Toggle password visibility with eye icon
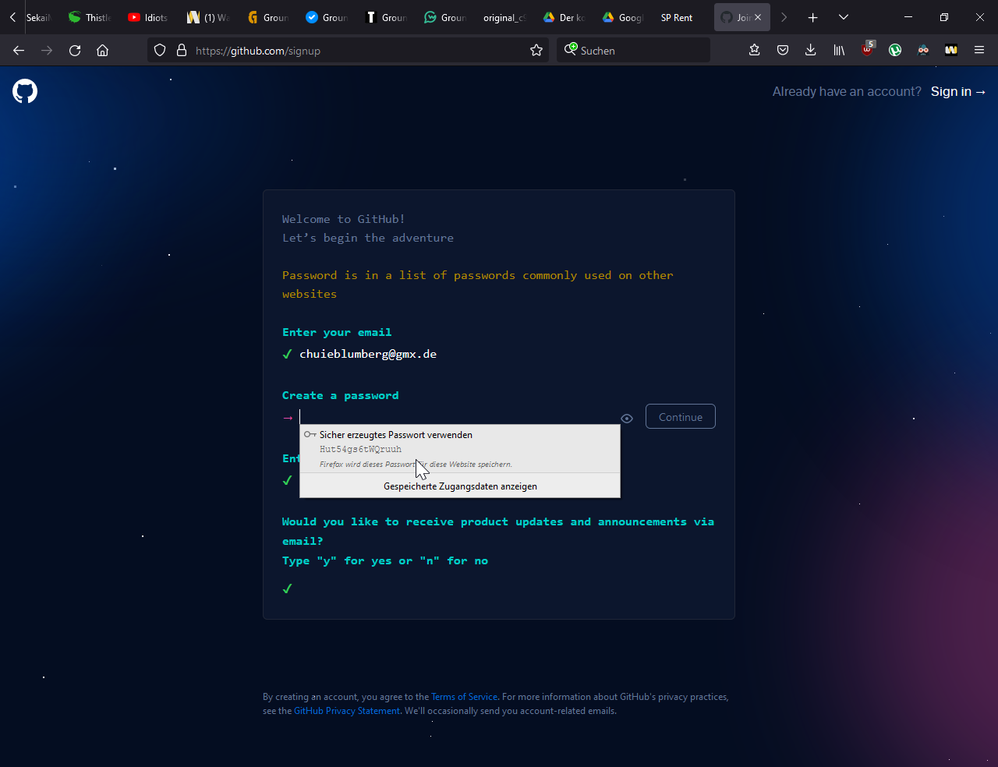 coord(627,419)
